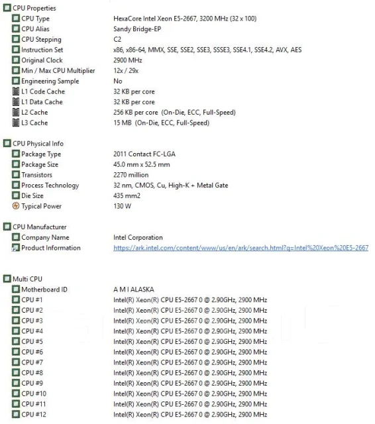Select the 2270 million transistors value
The height and width of the screenshot is (424, 375).
coord(131,175)
